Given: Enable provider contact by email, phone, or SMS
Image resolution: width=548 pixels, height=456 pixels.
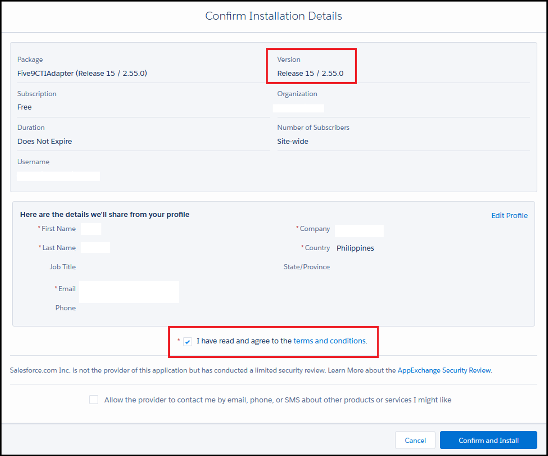Looking at the screenshot, I should tap(94, 400).
